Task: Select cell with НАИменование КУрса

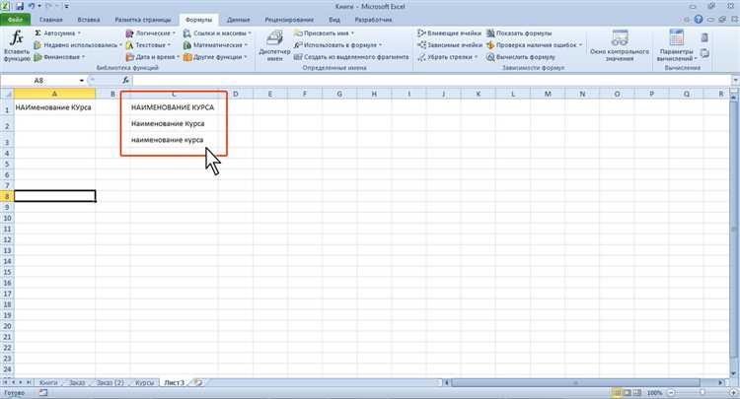Action: [x=54, y=107]
